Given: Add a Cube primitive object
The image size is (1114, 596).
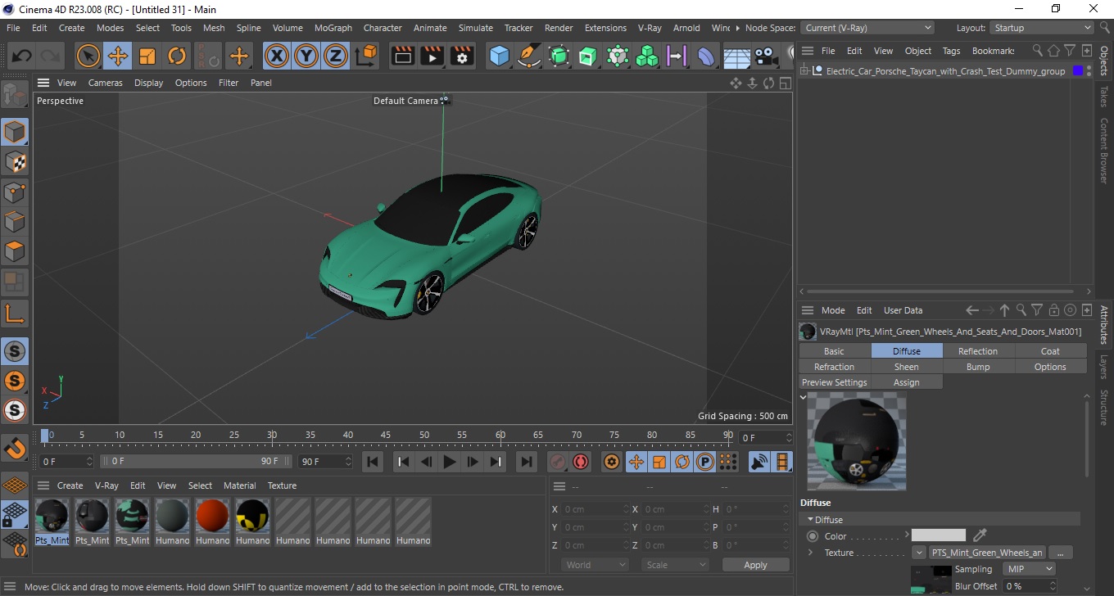Looking at the screenshot, I should click(499, 56).
